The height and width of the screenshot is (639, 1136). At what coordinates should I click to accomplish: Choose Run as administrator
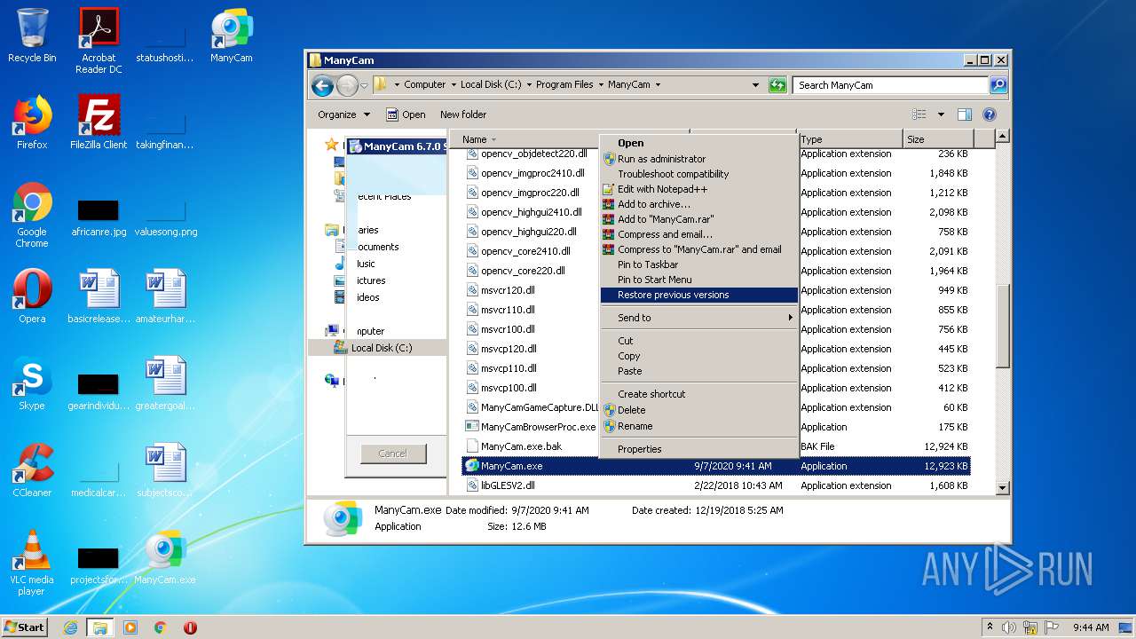[699, 159]
